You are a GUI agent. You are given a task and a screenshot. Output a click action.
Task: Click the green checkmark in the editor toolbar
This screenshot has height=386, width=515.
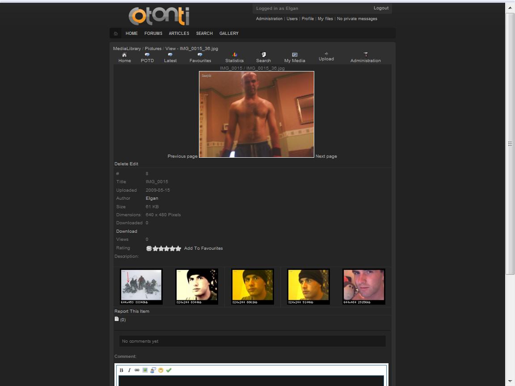[x=169, y=370]
